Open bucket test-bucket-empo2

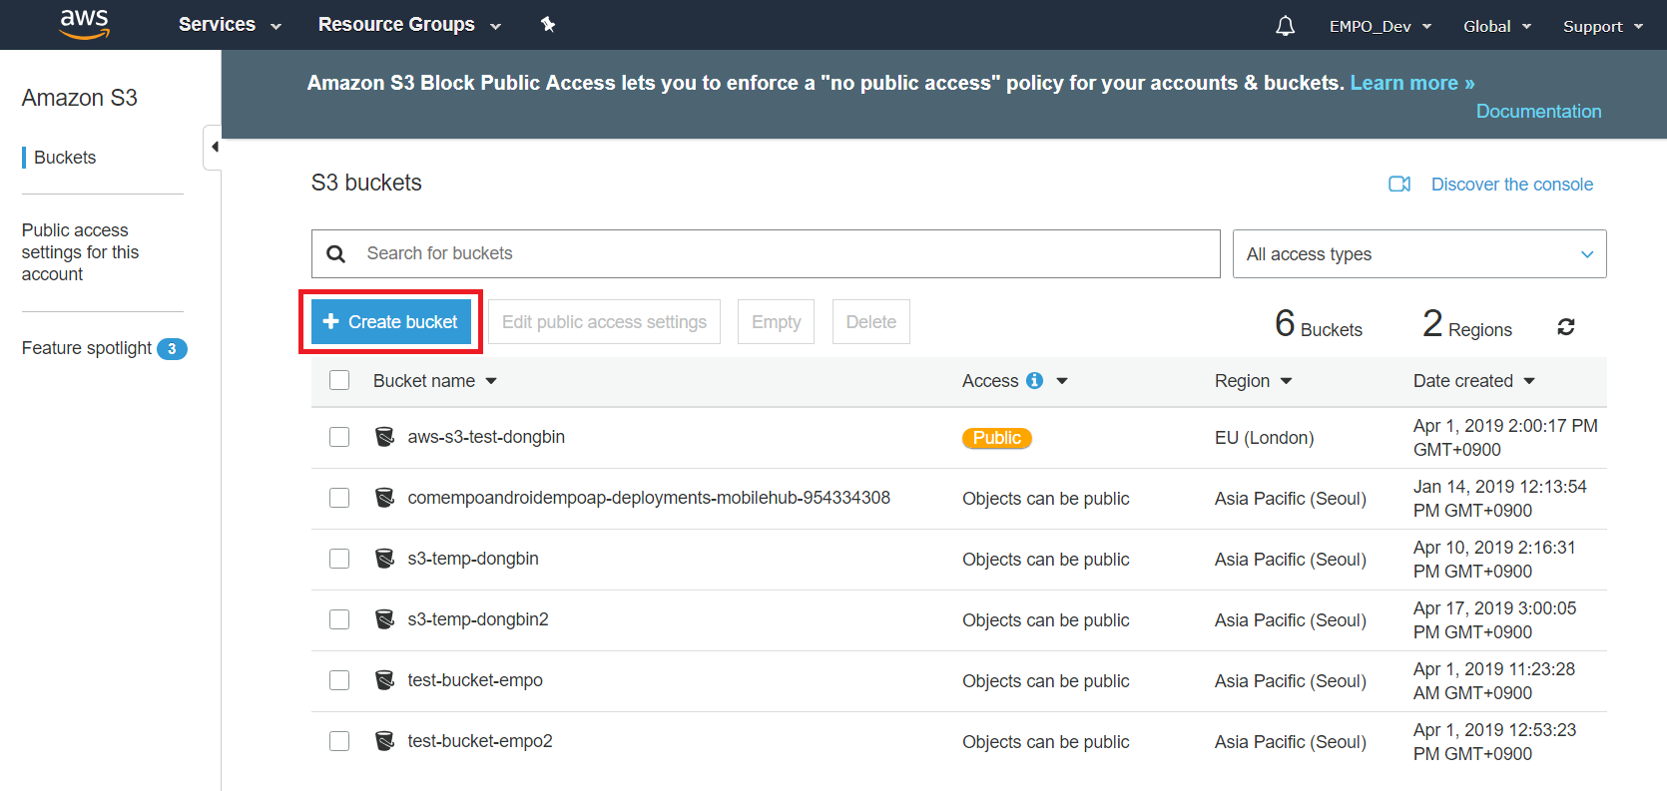pyautogui.click(x=480, y=741)
